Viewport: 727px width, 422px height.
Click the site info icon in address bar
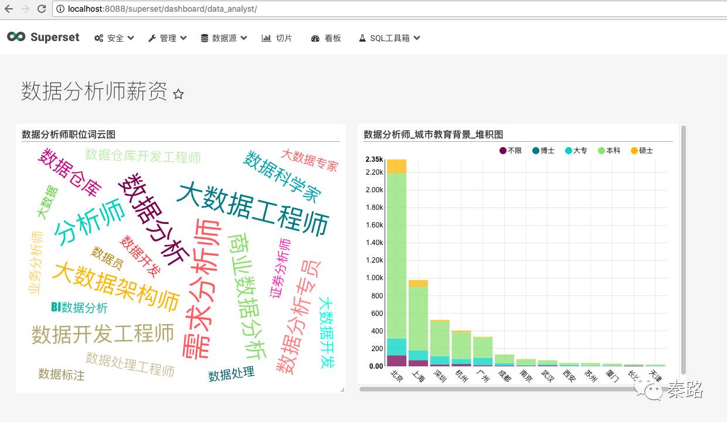tap(60, 9)
